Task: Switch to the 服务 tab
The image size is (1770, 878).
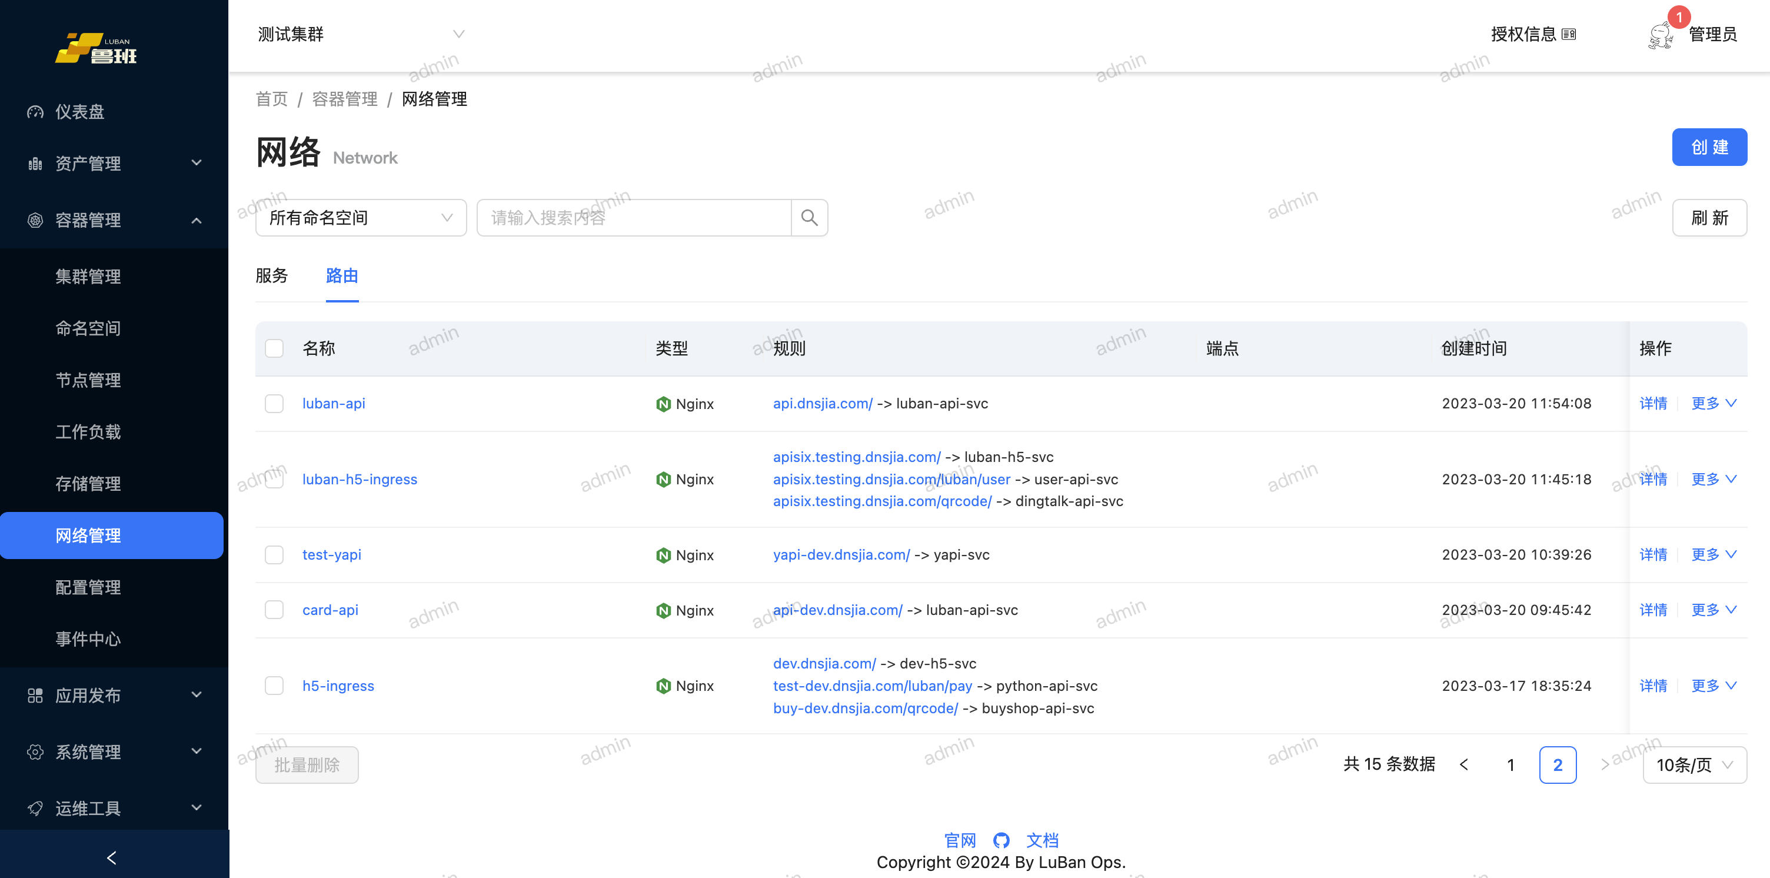Action: 271,275
